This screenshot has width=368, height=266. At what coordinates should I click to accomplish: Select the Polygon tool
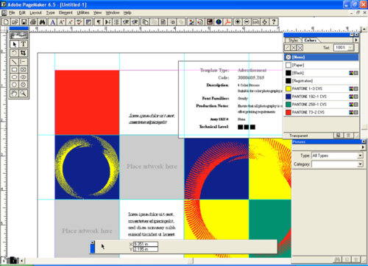[14, 85]
